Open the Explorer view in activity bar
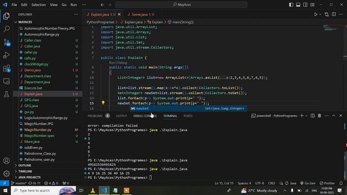347x195 pixels. [x=7, y=16]
